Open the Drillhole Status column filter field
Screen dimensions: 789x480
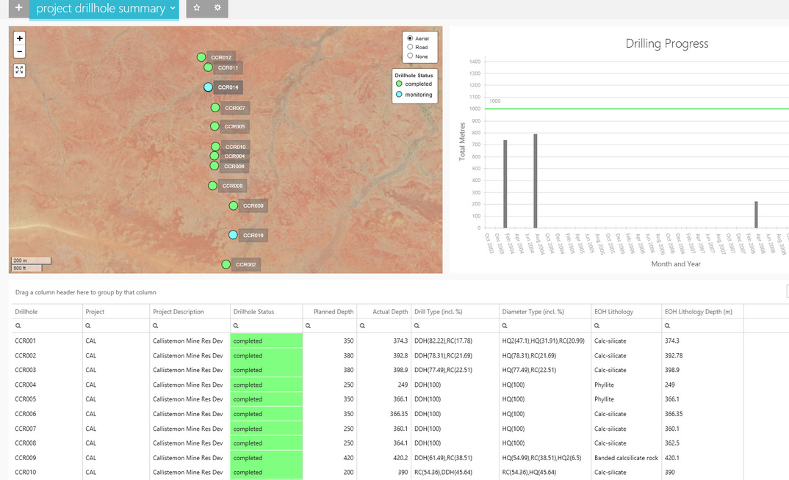click(x=236, y=324)
